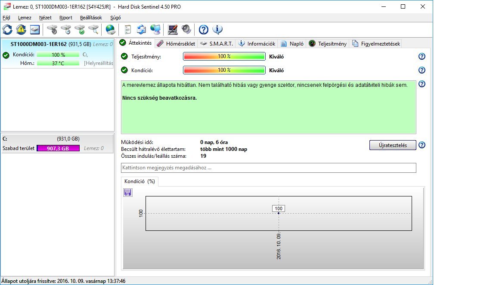Image resolution: width=496 pixels, height=285 pixels.
Task: Click the '[Helyreállítás' label in disk panel
Action: tap(98, 63)
